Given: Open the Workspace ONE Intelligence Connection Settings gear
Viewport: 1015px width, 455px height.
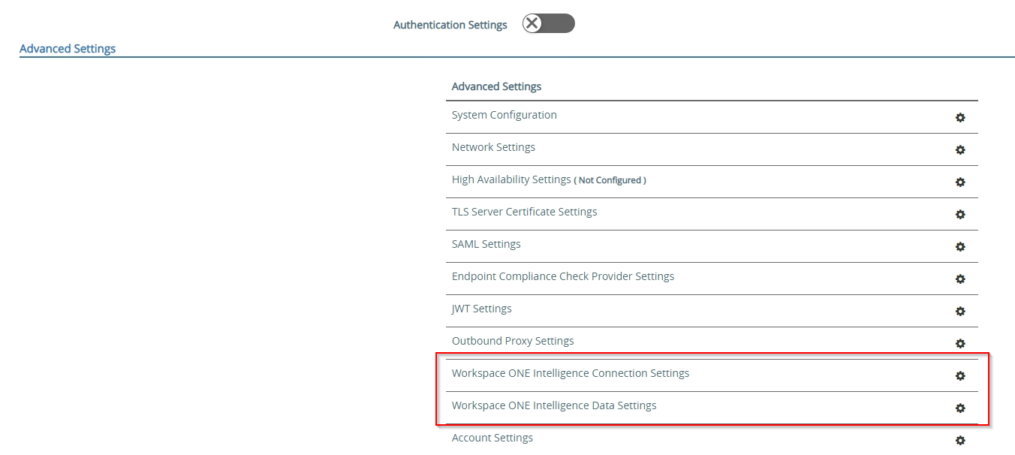Looking at the screenshot, I should 960,376.
